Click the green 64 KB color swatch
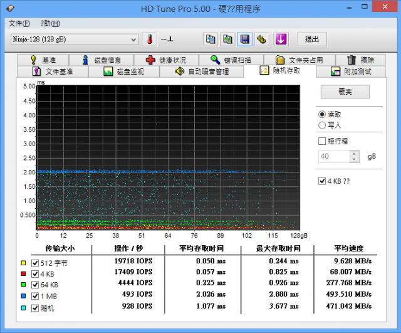Viewport: 401px width, 333px height. 23,285
